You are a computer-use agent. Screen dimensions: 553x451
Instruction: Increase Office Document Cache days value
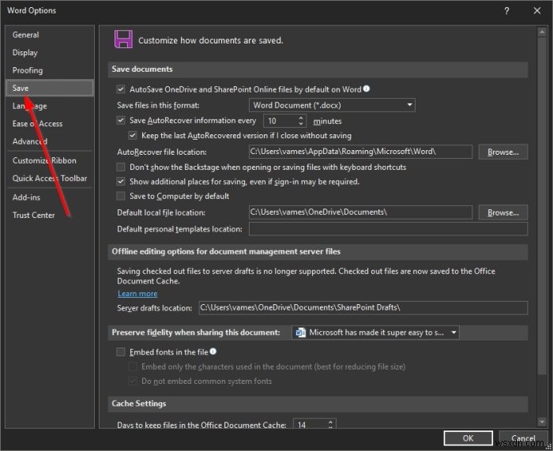pyautogui.click(x=330, y=422)
